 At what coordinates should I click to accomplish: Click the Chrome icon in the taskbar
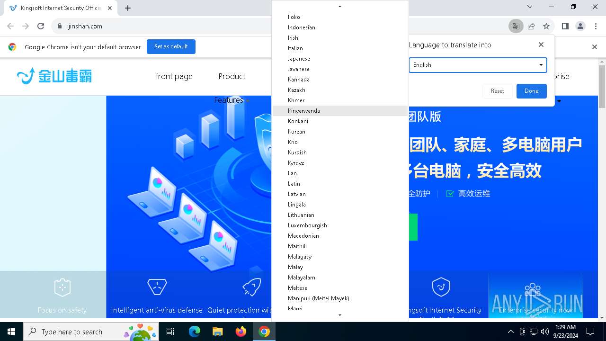[x=264, y=332]
